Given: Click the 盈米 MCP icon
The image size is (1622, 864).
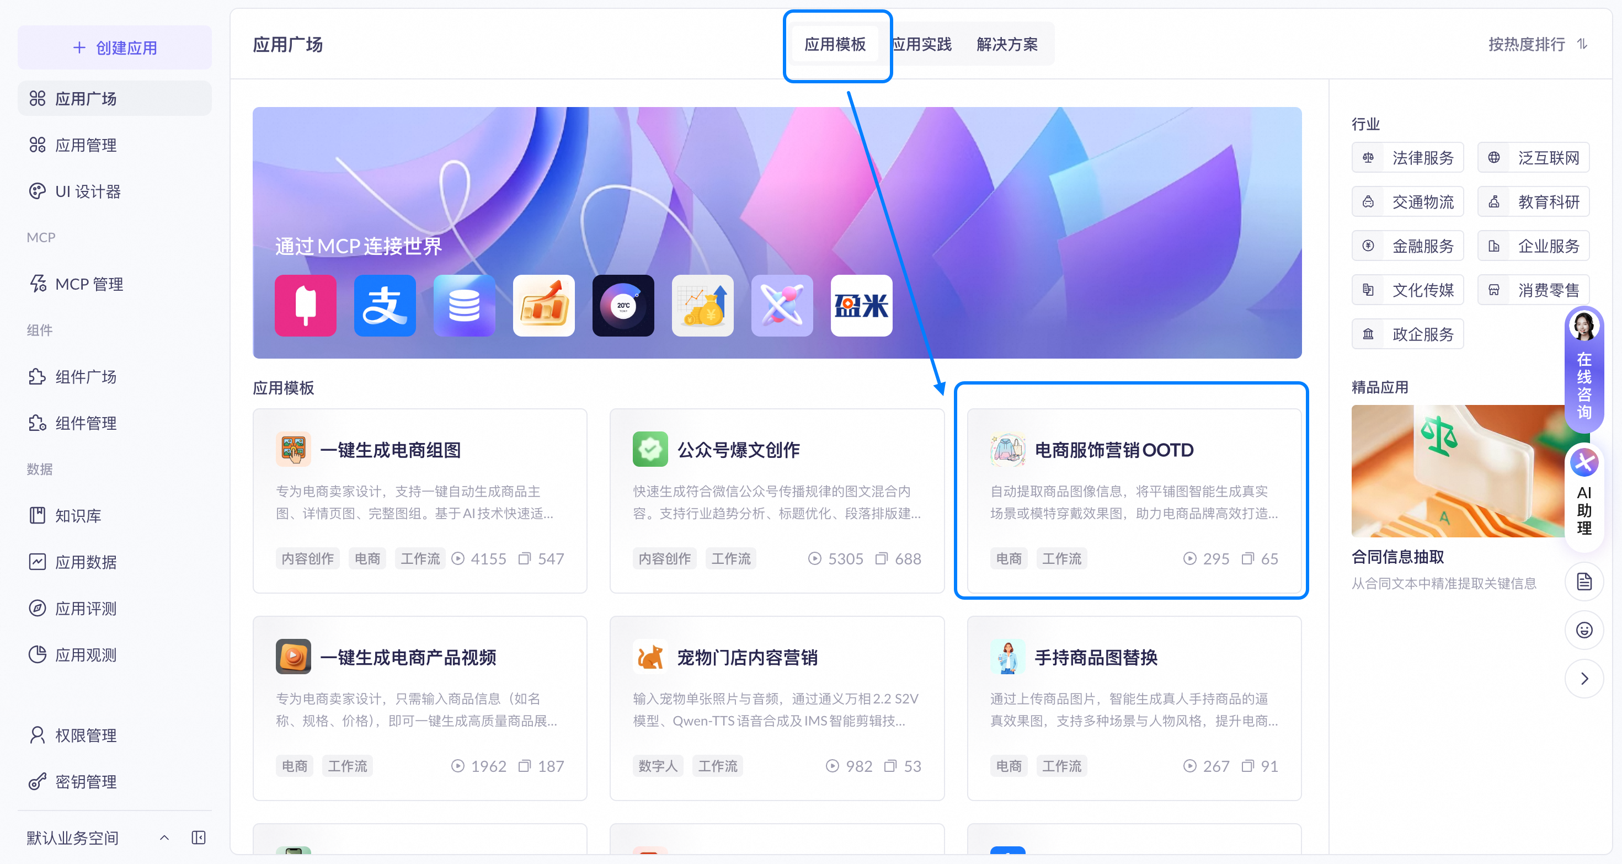Looking at the screenshot, I should [x=861, y=306].
